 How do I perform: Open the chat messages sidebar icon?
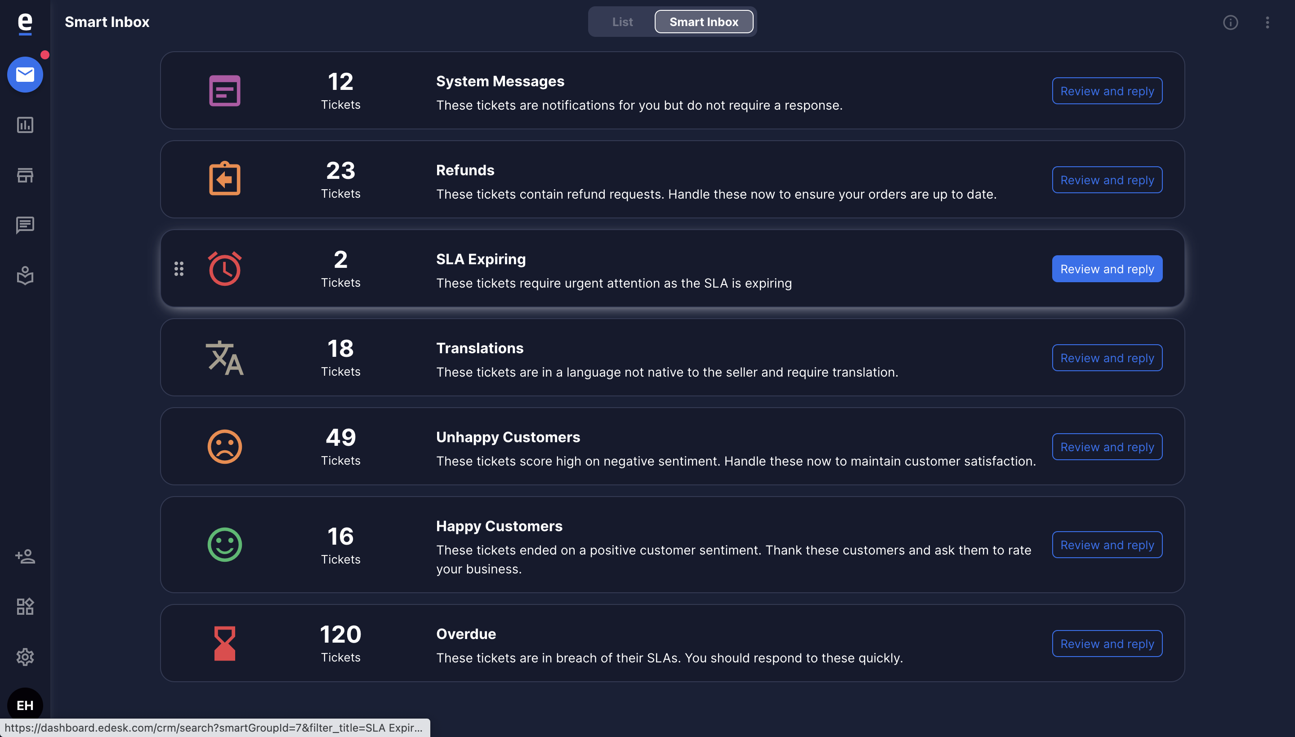pyautogui.click(x=25, y=225)
